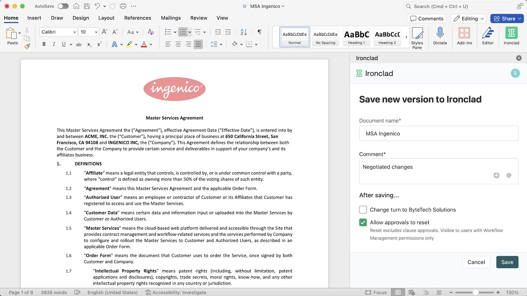Launch the Editor tool
This screenshot has width=527, height=296.
[x=488, y=37]
